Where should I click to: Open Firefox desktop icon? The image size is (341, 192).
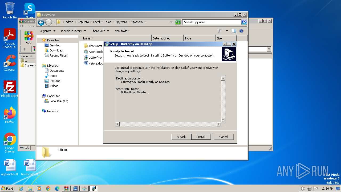(10, 115)
